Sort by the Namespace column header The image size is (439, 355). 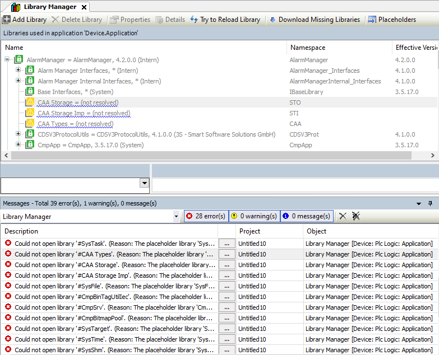pyautogui.click(x=308, y=48)
